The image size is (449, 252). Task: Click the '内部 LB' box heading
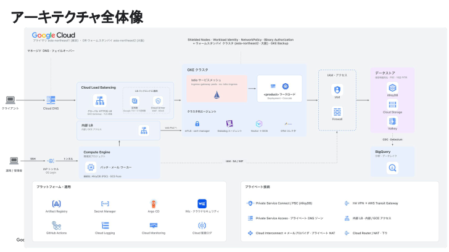pyautogui.click(x=87, y=125)
